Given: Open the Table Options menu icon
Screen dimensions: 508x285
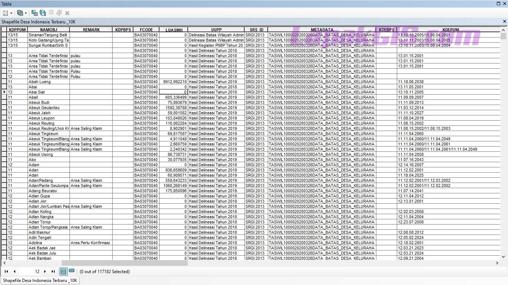Looking at the screenshot, I should (6, 13).
